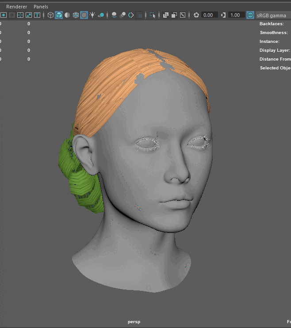Click use all lights bulb icon
Image resolution: width=291 pixels, height=328 pixels.
pyautogui.click(x=92, y=15)
